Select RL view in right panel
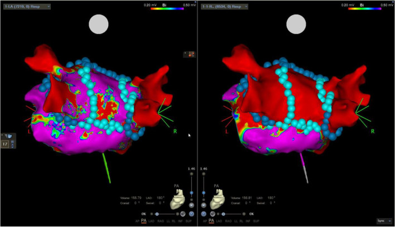The width and height of the screenshot is (395, 227). (x=241, y=221)
